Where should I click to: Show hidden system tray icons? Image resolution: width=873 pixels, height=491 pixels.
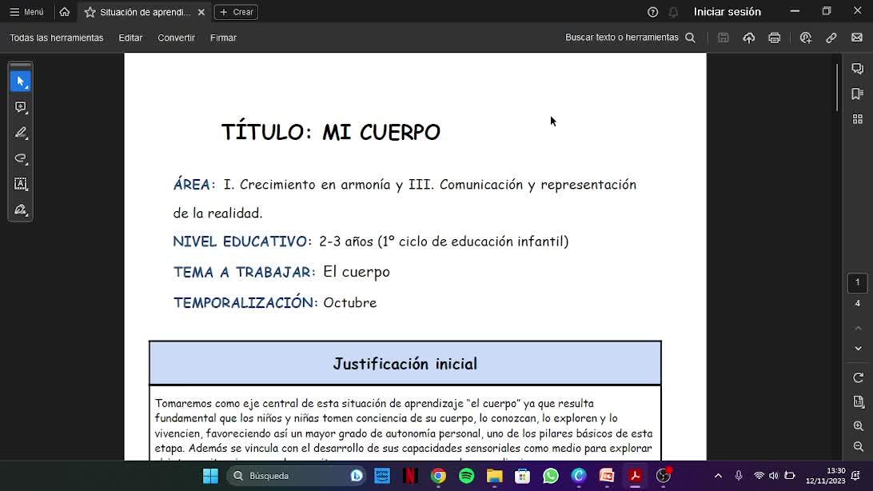[x=718, y=476]
